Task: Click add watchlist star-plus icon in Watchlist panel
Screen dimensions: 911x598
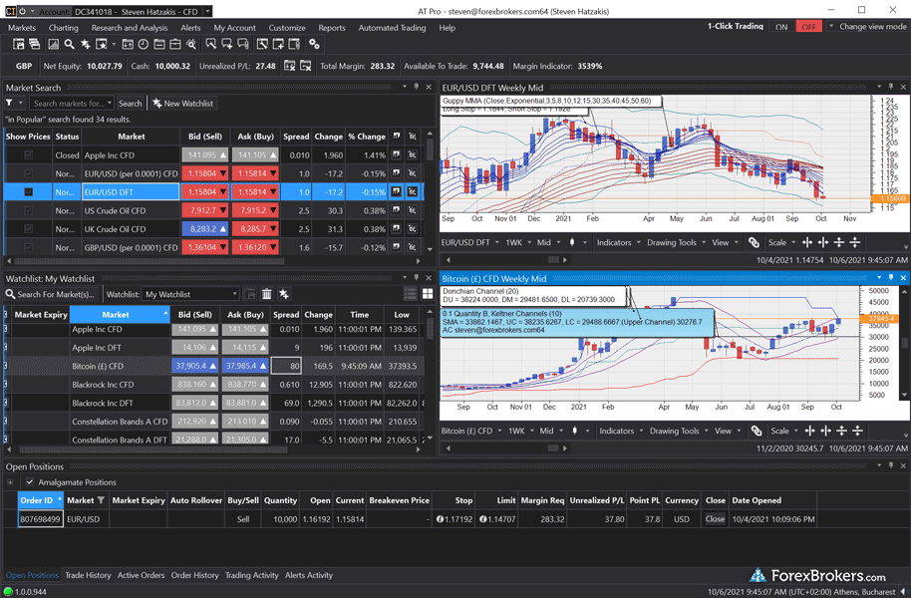Action: tap(284, 294)
